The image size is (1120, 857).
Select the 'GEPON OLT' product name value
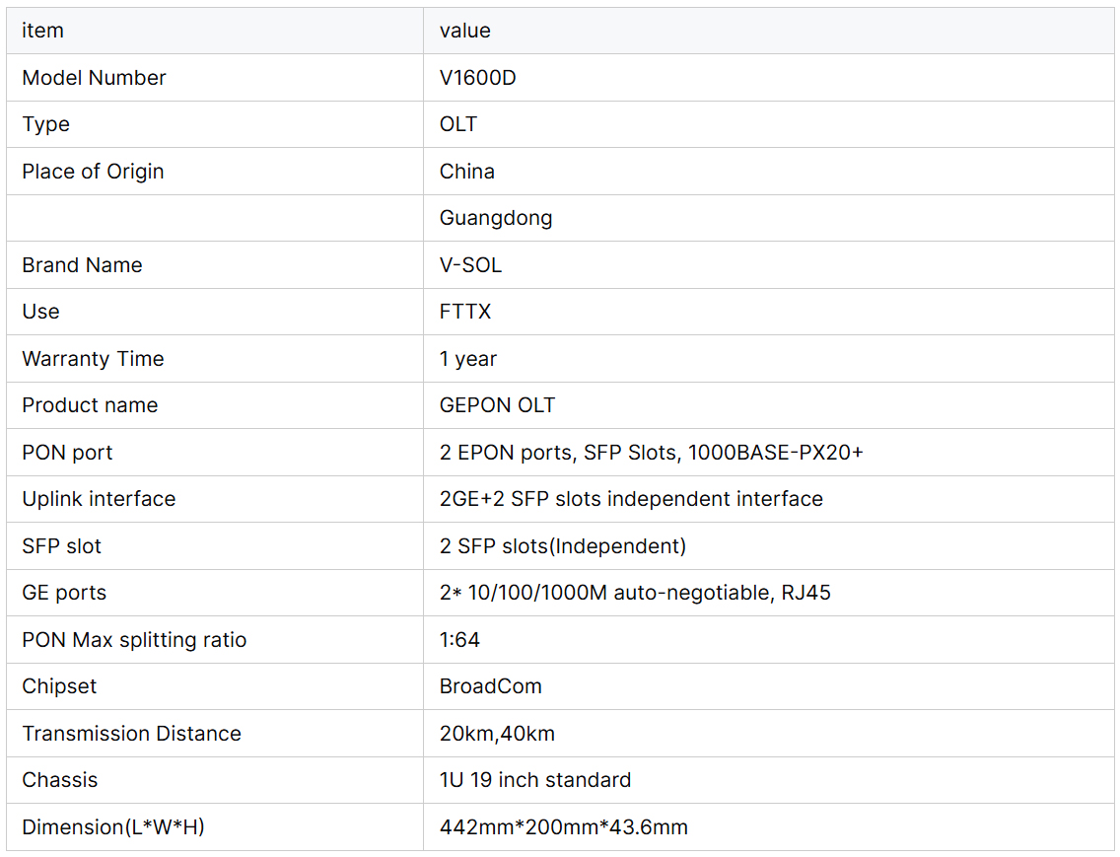click(497, 405)
